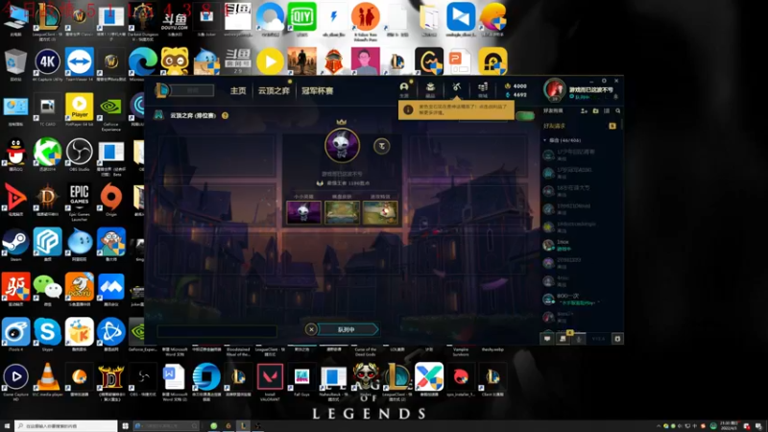Open missions icon at social panel bottom

564,339
